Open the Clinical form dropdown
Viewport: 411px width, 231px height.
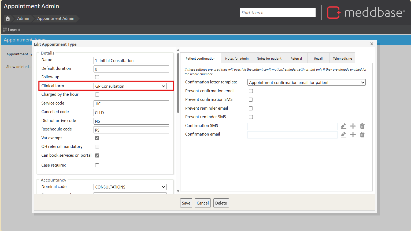(x=130, y=86)
